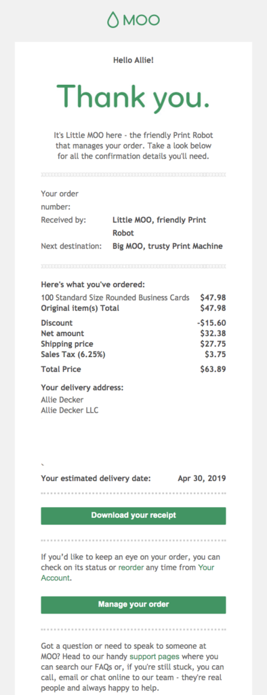267x695 pixels.
Task: Click the MOO wordmark in header
Action: (x=141, y=20)
